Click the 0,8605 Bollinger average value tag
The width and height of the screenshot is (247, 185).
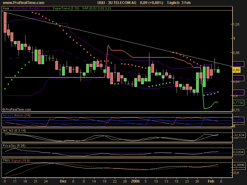click(x=238, y=78)
